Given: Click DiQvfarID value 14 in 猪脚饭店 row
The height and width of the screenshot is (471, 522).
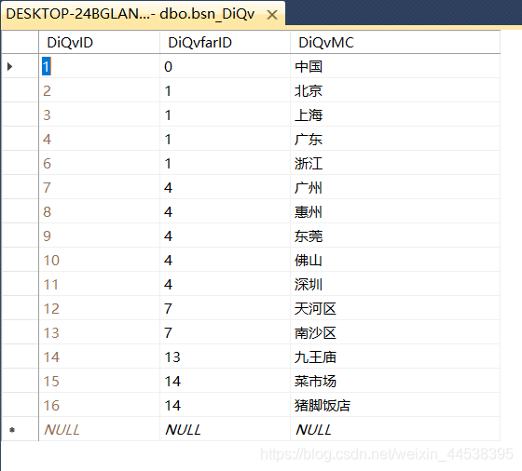Looking at the screenshot, I should point(225,406).
